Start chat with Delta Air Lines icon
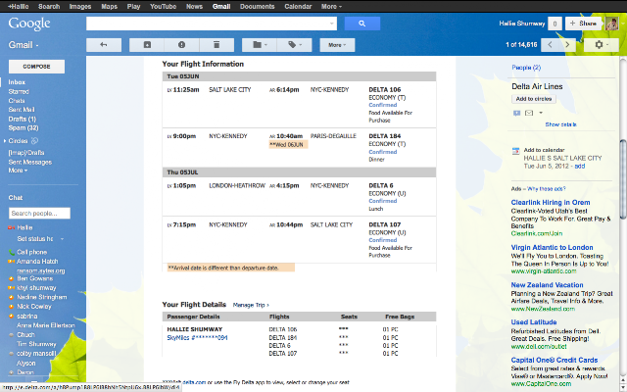627x392 pixels. click(x=516, y=114)
